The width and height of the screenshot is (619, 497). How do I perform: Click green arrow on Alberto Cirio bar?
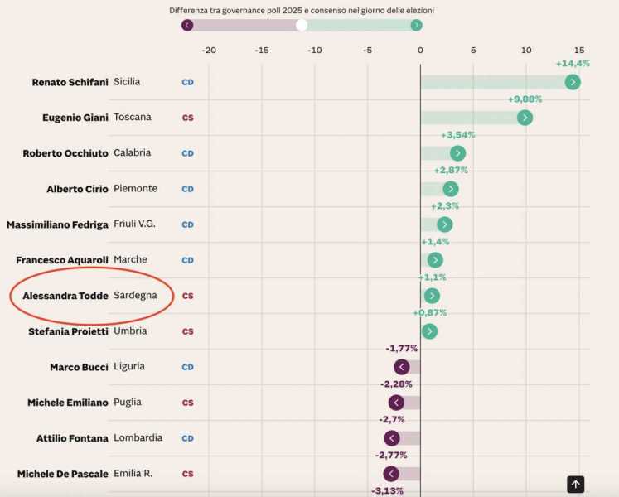[x=450, y=189]
